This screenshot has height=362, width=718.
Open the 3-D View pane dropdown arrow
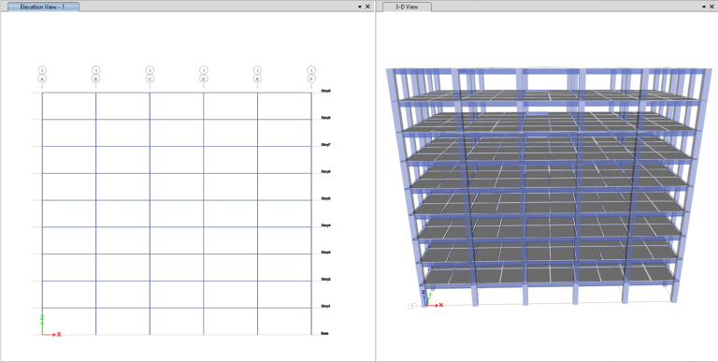coord(704,7)
